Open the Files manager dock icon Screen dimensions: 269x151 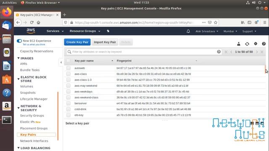click(x=7, y=39)
